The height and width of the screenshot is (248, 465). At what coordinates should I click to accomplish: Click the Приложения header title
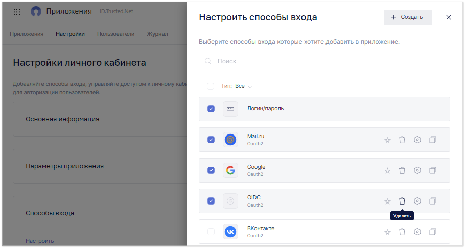(69, 11)
